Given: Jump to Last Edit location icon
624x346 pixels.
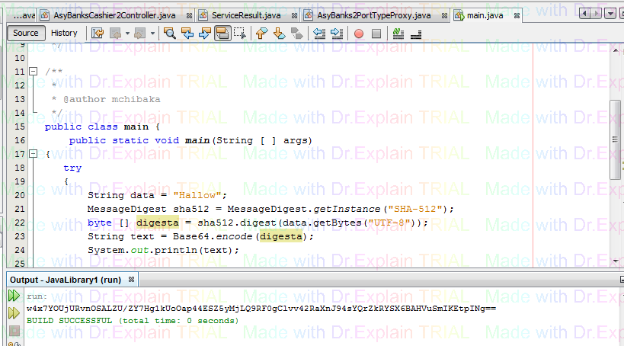Looking at the screenshot, I should [x=98, y=34].
